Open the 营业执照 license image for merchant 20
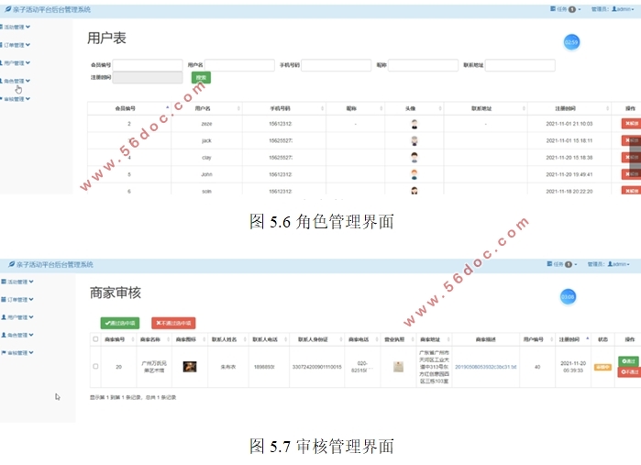641x465 pixels. pyautogui.click(x=398, y=366)
